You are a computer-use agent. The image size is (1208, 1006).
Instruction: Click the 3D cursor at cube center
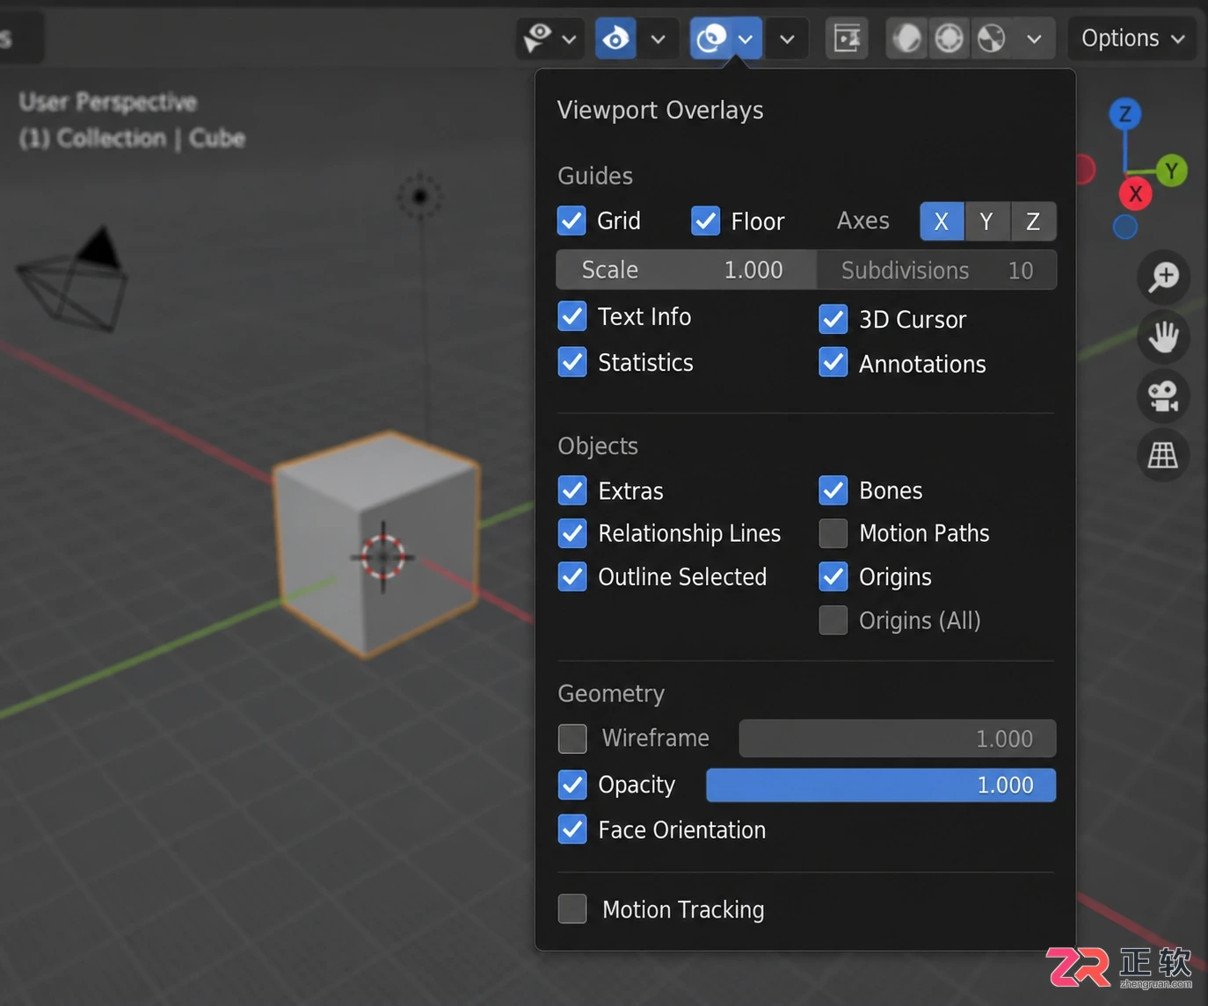pos(382,556)
